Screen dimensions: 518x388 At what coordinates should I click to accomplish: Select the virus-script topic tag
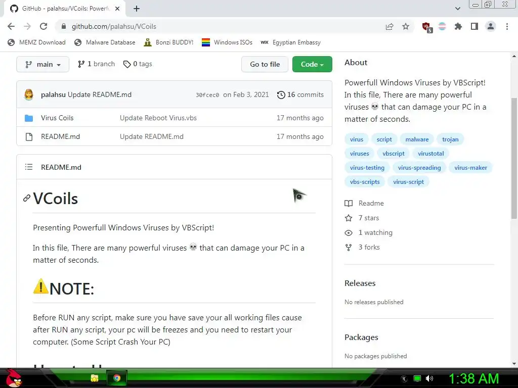tap(408, 182)
